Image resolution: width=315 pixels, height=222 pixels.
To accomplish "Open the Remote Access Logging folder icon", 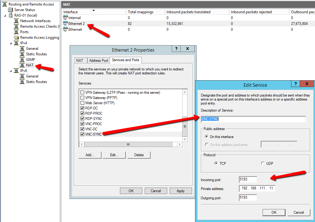I will [x=17, y=38].
